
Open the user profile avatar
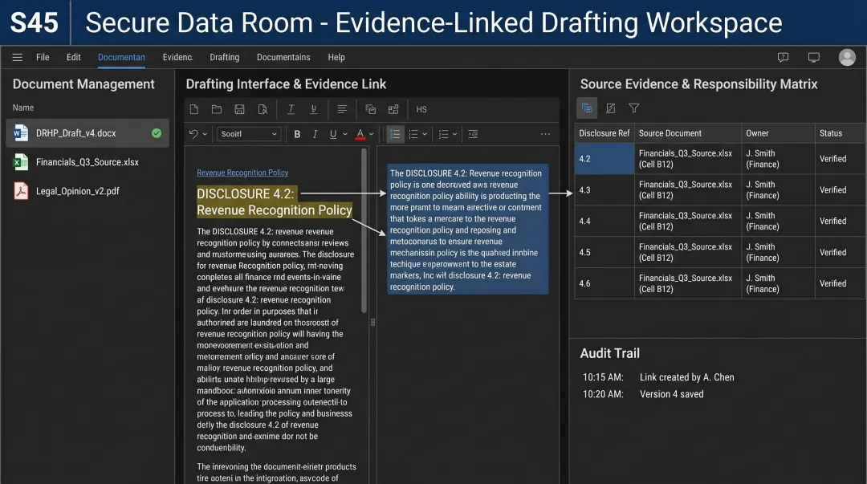click(x=847, y=57)
